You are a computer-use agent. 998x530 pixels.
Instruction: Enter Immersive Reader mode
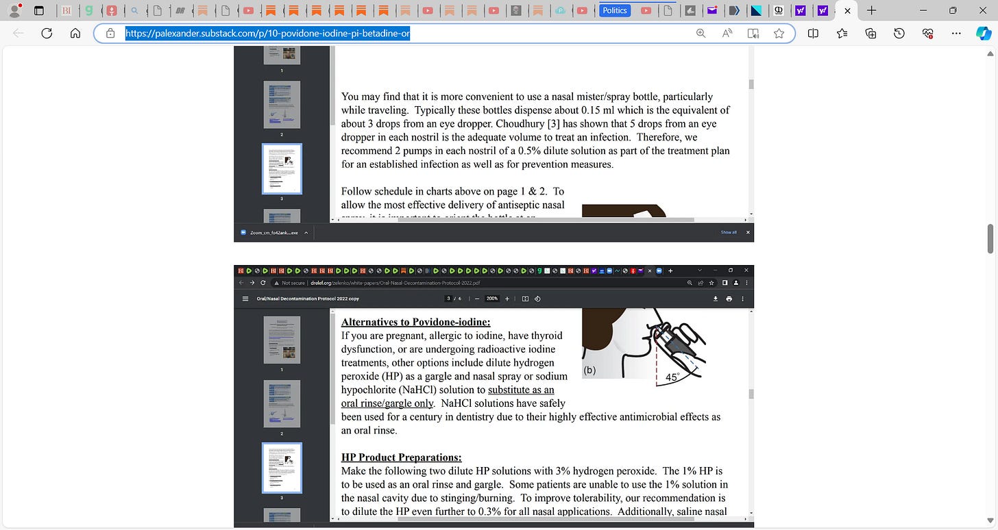tap(753, 33)
